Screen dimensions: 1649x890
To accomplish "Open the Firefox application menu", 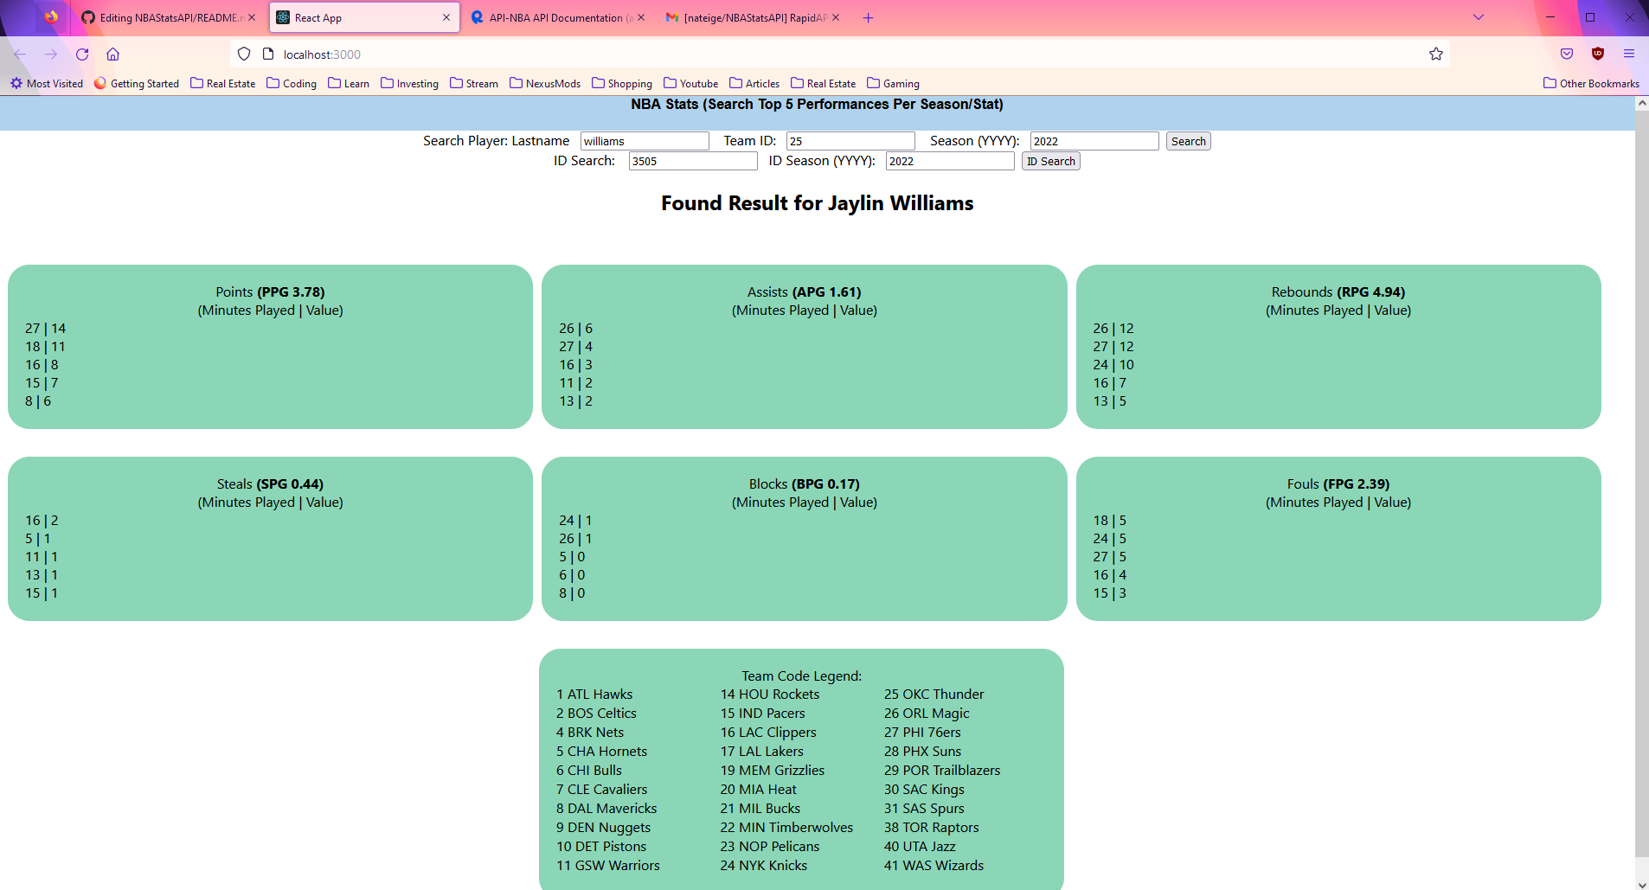I will coord(1630,54).
